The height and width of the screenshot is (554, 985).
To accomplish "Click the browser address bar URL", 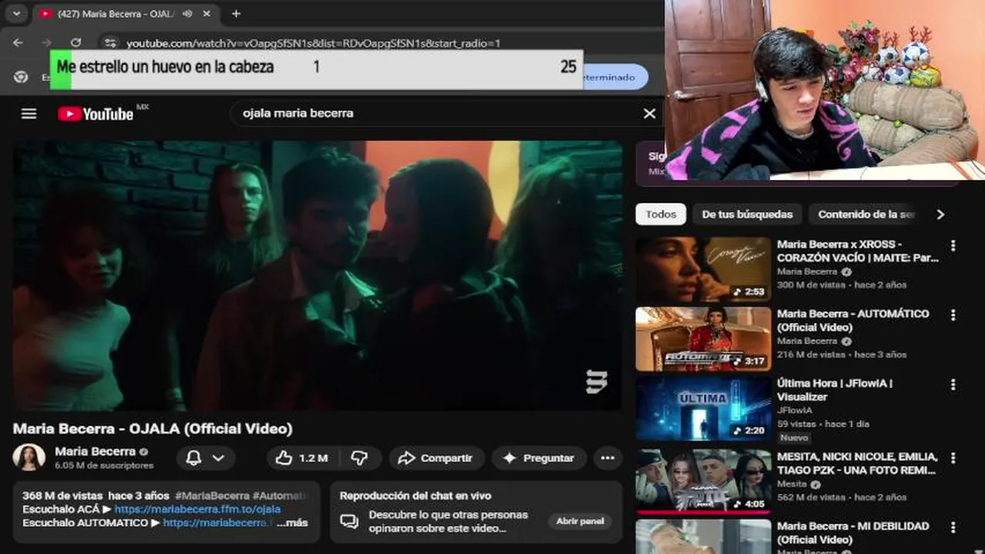I will point(314,43).
